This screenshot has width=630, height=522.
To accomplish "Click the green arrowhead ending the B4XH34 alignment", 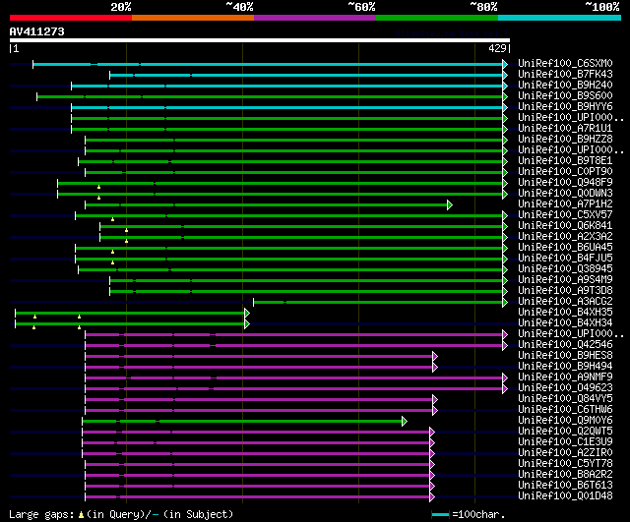I will (247, 323).
